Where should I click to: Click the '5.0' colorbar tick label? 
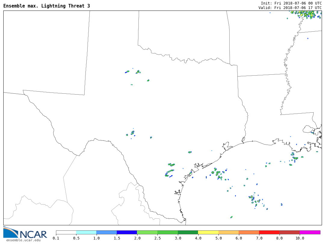pyautogui.click(x=218, y=238)
